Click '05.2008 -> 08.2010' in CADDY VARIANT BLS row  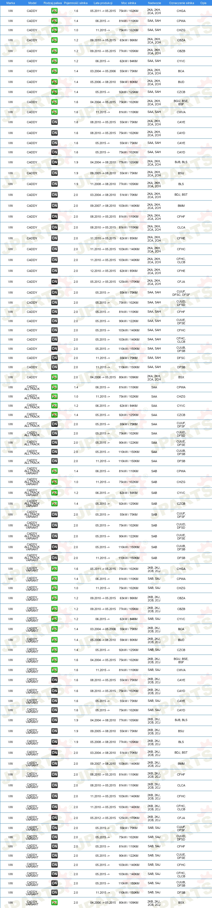coord(103,742)
